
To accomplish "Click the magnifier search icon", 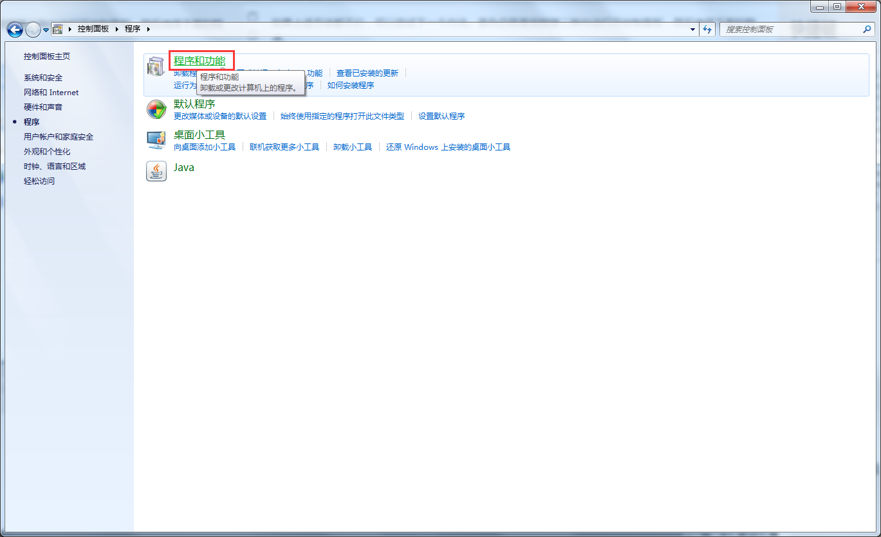I will [x=867, y=30].
